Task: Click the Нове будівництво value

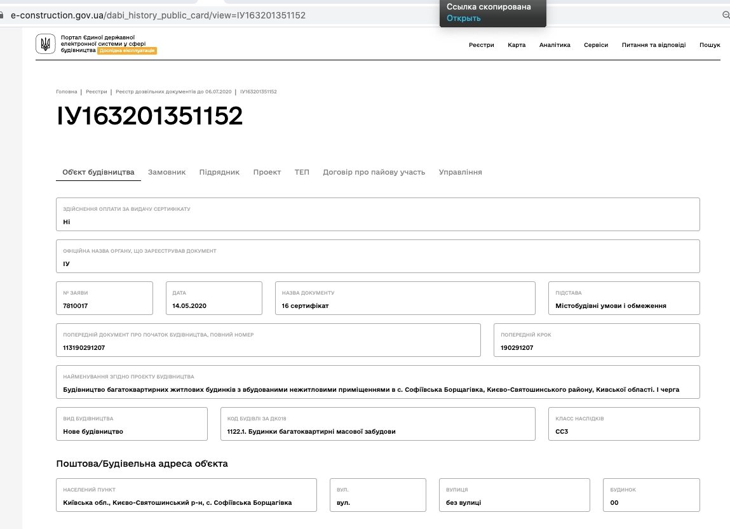Action: pos(93,431)
